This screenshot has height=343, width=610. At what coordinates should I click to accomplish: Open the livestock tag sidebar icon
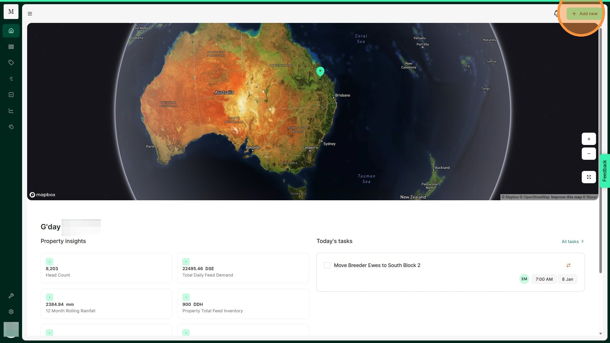(x=11, y=63)
